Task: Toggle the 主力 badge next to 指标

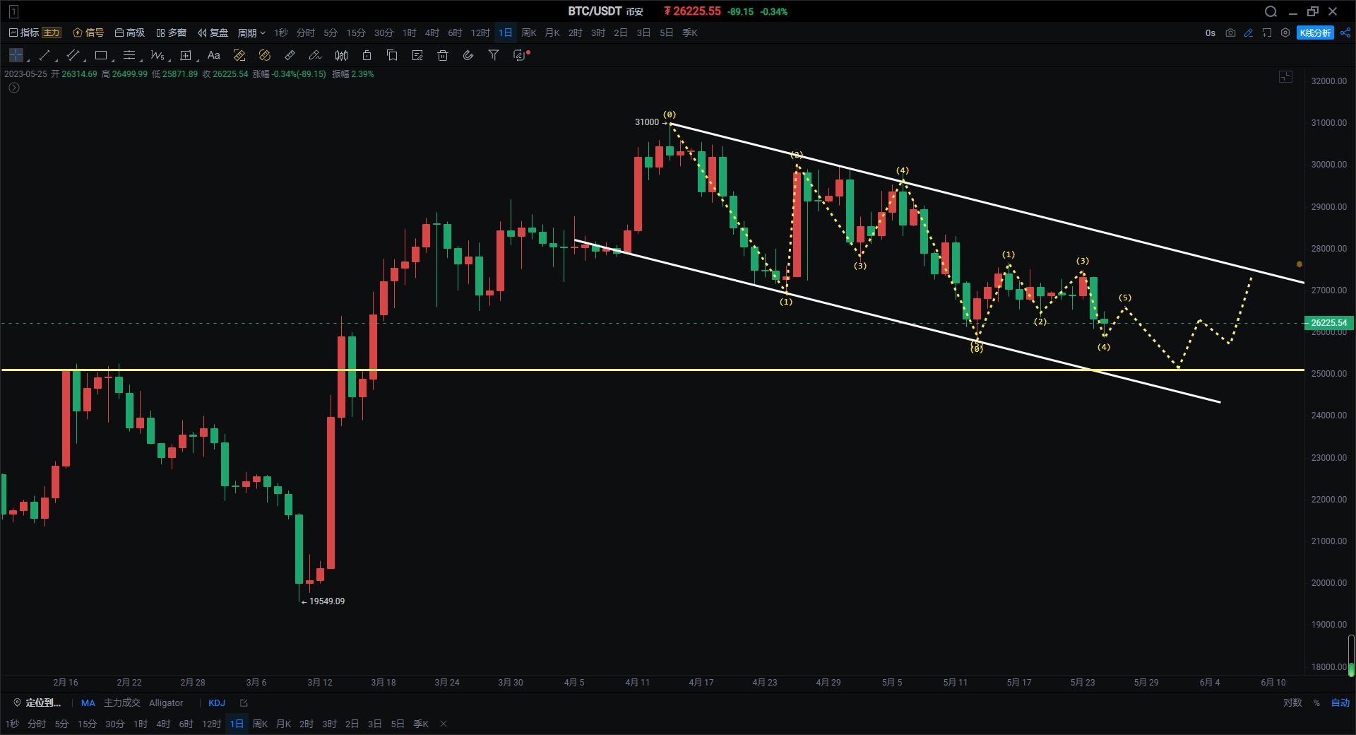Action: click(52, 33)
